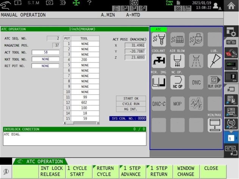The width and height of the screenshot is (239, 179).
Task: Select the ATC OPERATION tab
Action: (x=40, y=161)
